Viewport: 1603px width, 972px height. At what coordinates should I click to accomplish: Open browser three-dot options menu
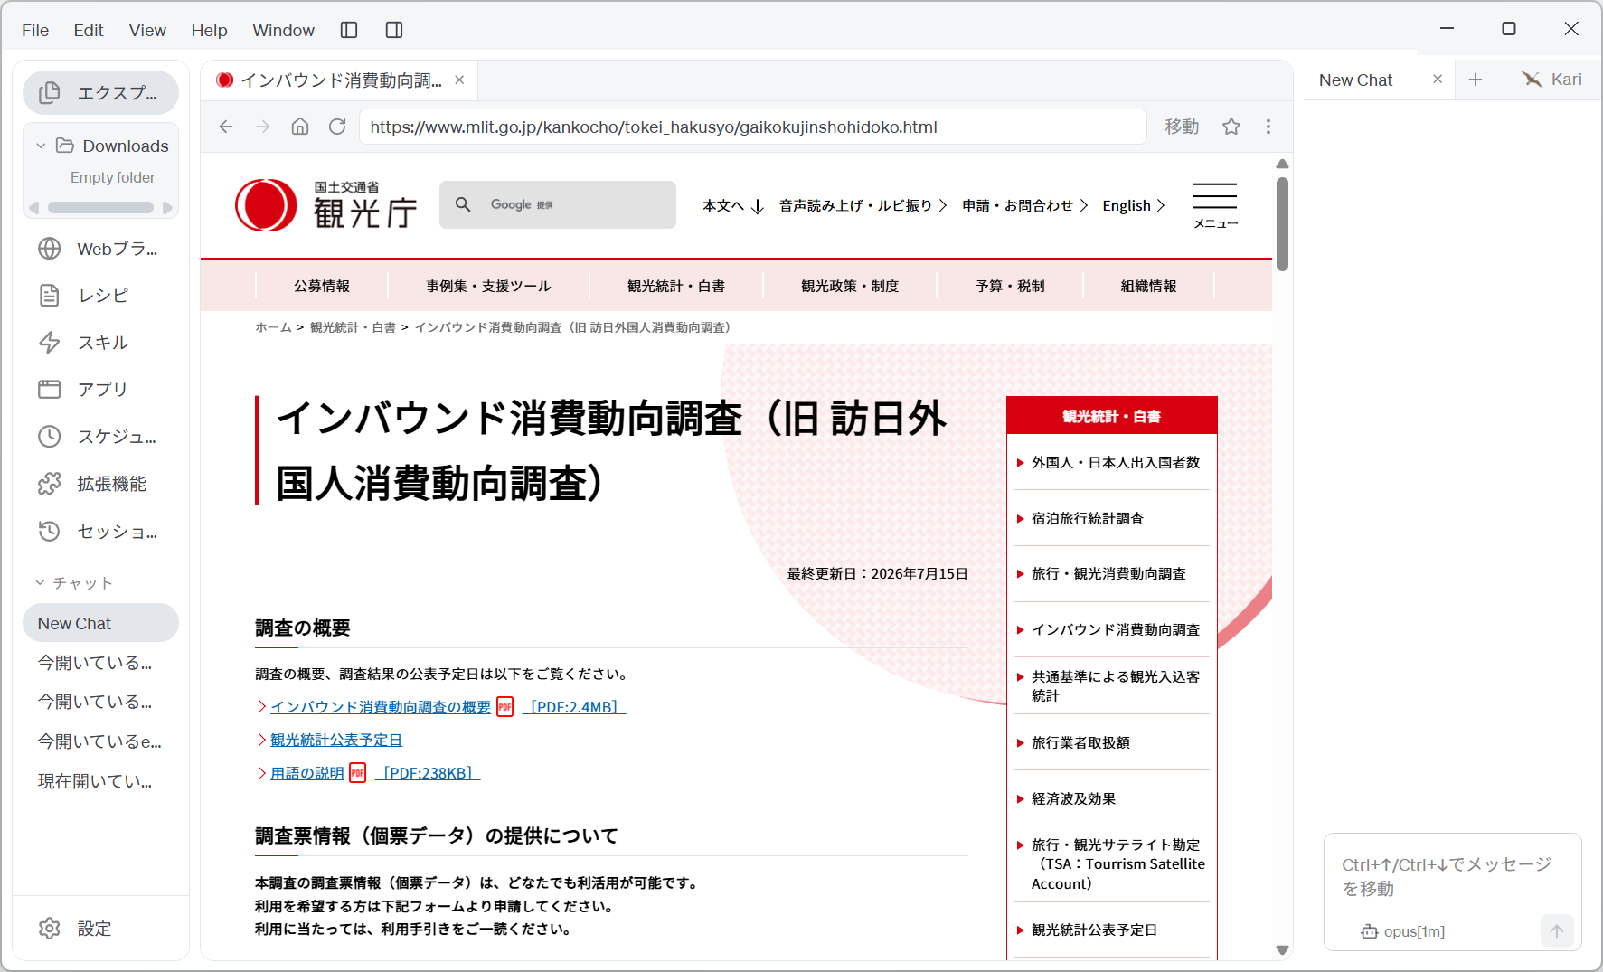click(1268, 127)
